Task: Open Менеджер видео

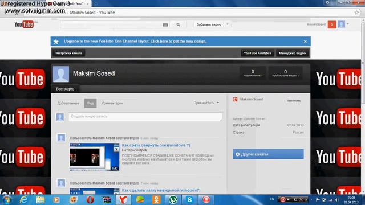Action: point(292,53)
